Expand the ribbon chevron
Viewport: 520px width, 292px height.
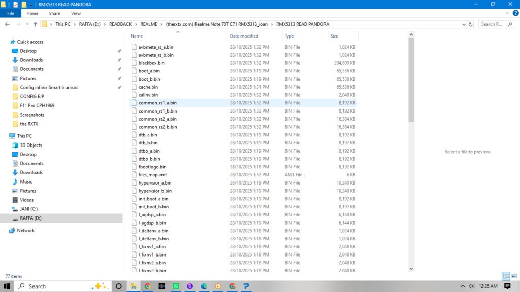point(507,13)
